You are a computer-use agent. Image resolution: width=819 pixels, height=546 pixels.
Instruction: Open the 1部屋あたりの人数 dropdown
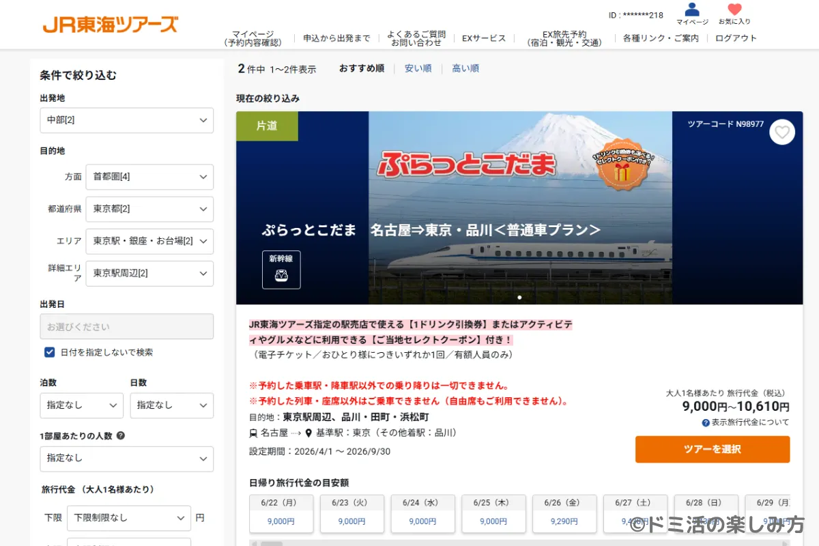tap(127, 459)
